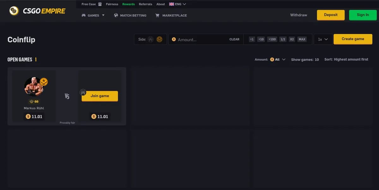Click the cart icon beside Marketplace
Screen dimensions: 379x190
[x=157, y=15]
